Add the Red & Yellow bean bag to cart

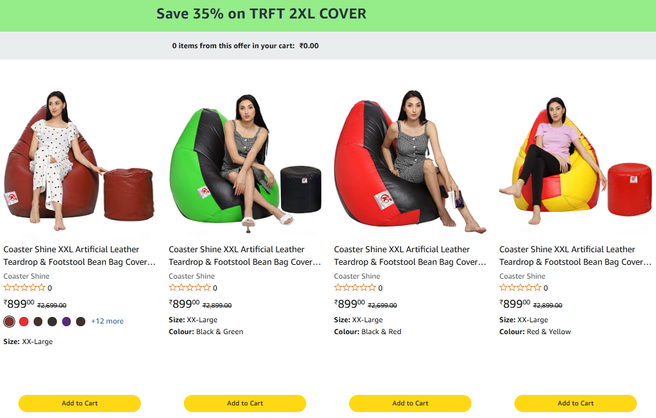575,403
